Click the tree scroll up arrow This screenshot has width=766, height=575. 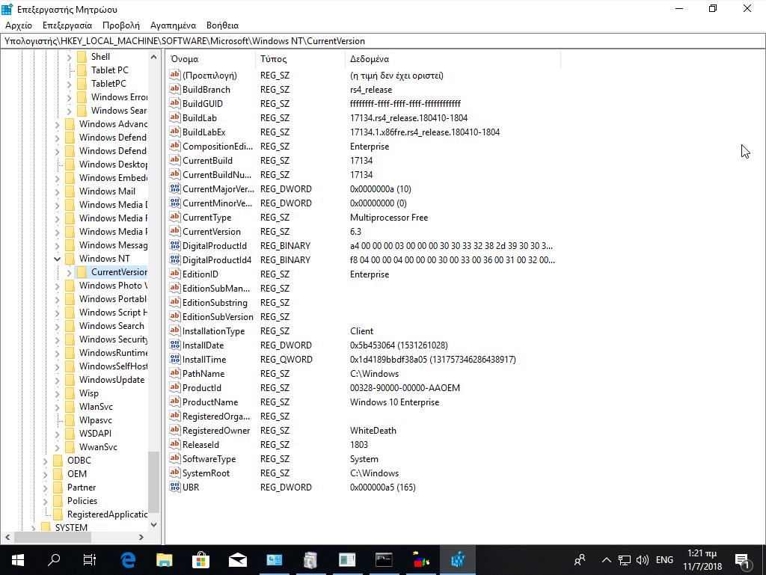pos(154,57)
